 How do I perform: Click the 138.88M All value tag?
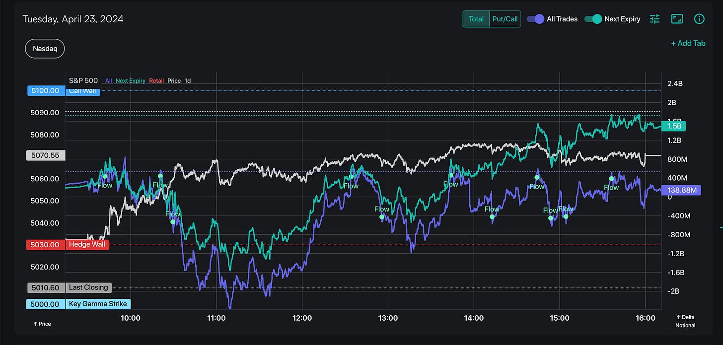coord(681,190)
